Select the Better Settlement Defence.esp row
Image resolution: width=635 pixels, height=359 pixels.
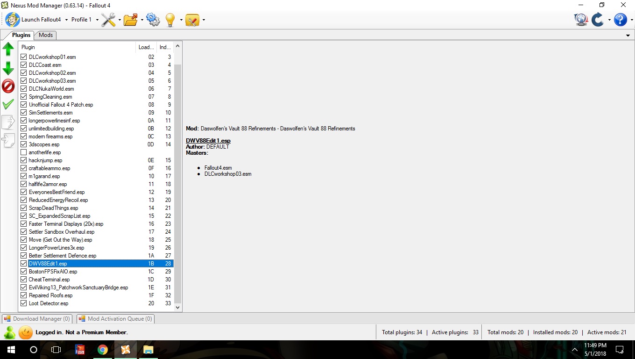point(96,256)
